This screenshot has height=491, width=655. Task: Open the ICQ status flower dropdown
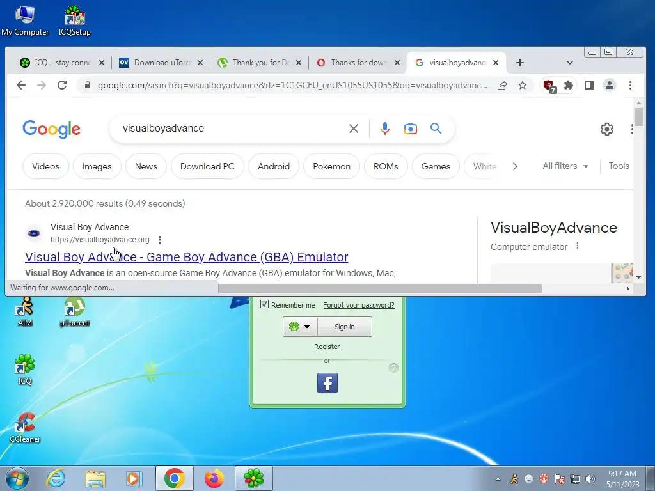pyautogui.click(x=300, y=327)
